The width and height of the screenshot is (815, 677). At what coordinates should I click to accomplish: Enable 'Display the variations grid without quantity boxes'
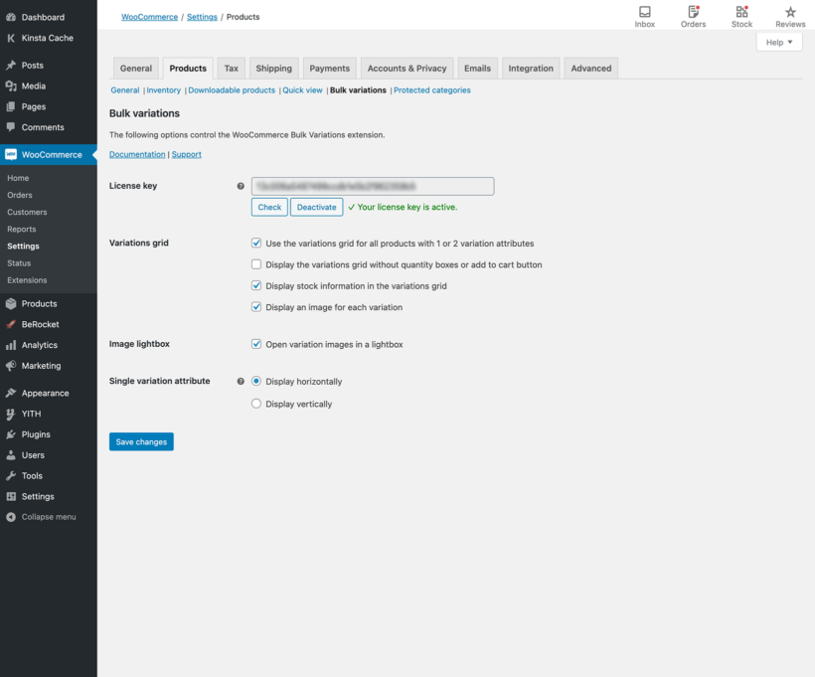pos(256,262)
